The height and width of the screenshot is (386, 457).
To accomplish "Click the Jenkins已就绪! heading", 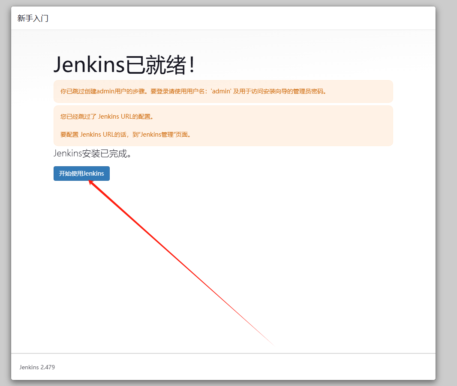I will (x=124, y=64).
